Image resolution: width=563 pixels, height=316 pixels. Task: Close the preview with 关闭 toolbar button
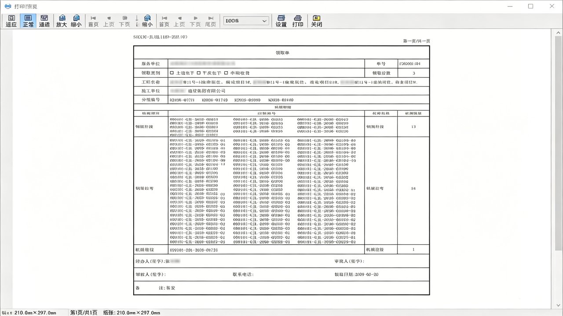pos(316,21)
